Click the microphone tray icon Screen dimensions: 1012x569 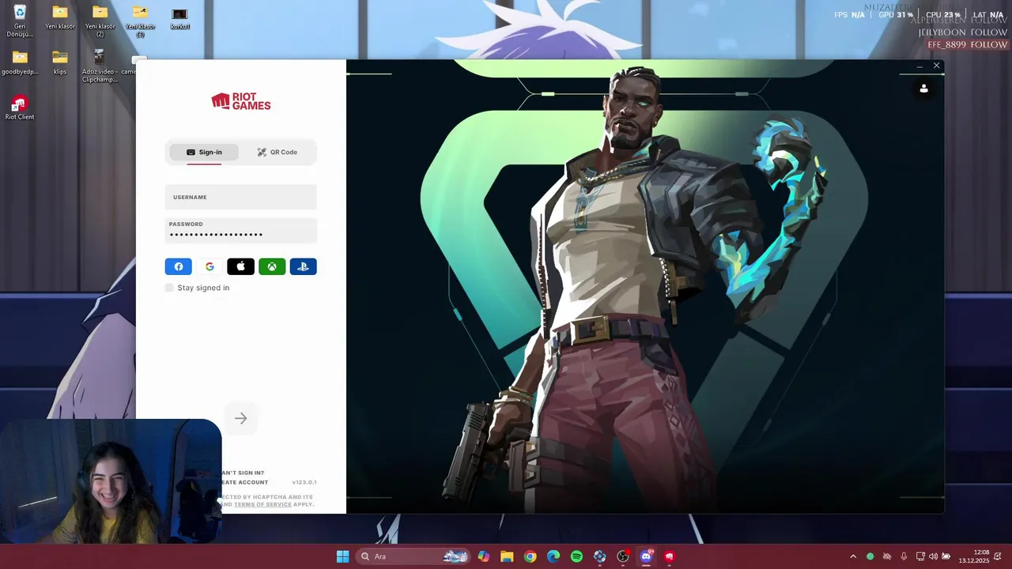click(904, 556)
